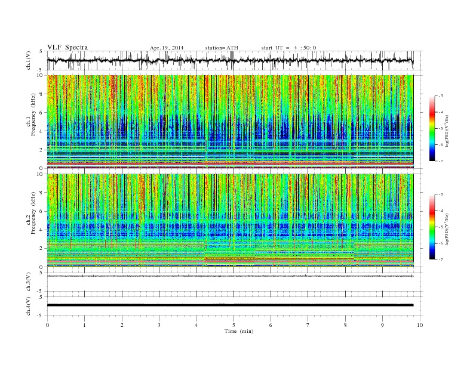The image size is (473, 365).
Task: Click the ch.1 spectrogram plot
Action: [x=230, y=122]
